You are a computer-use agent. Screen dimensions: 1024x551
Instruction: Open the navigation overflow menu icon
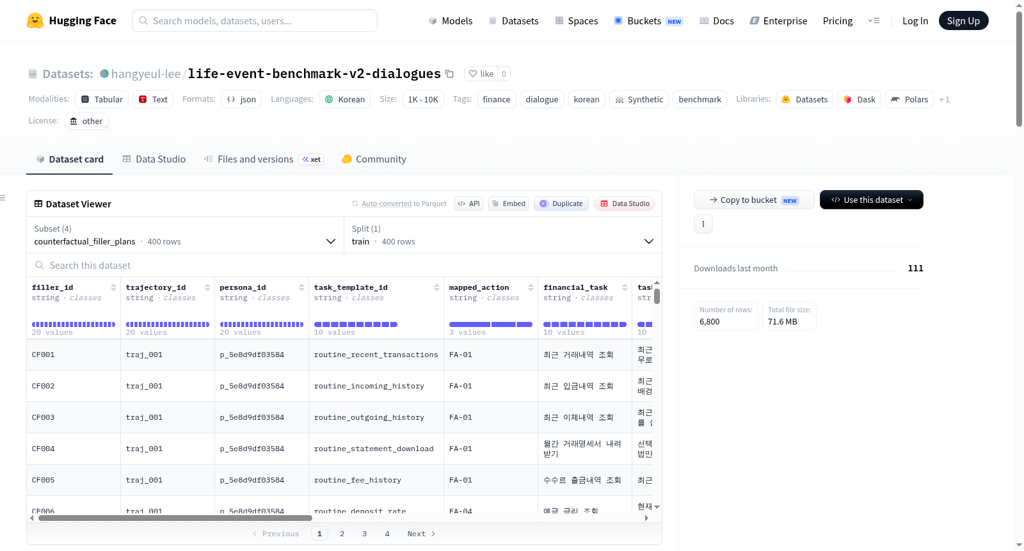coord(874,20)
